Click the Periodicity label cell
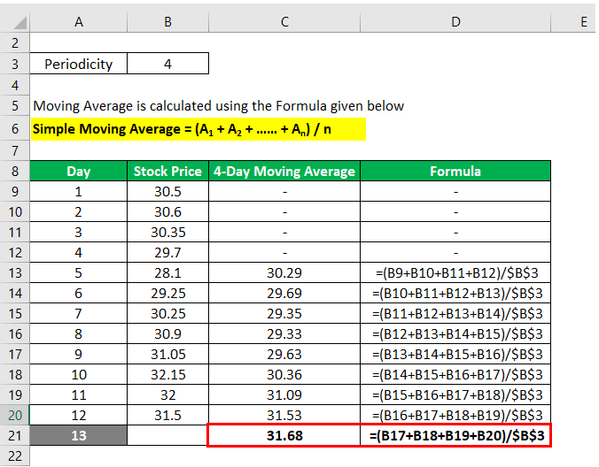 [x=78, y=64]
